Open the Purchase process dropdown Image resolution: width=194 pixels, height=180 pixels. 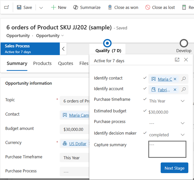pos(182,123)
